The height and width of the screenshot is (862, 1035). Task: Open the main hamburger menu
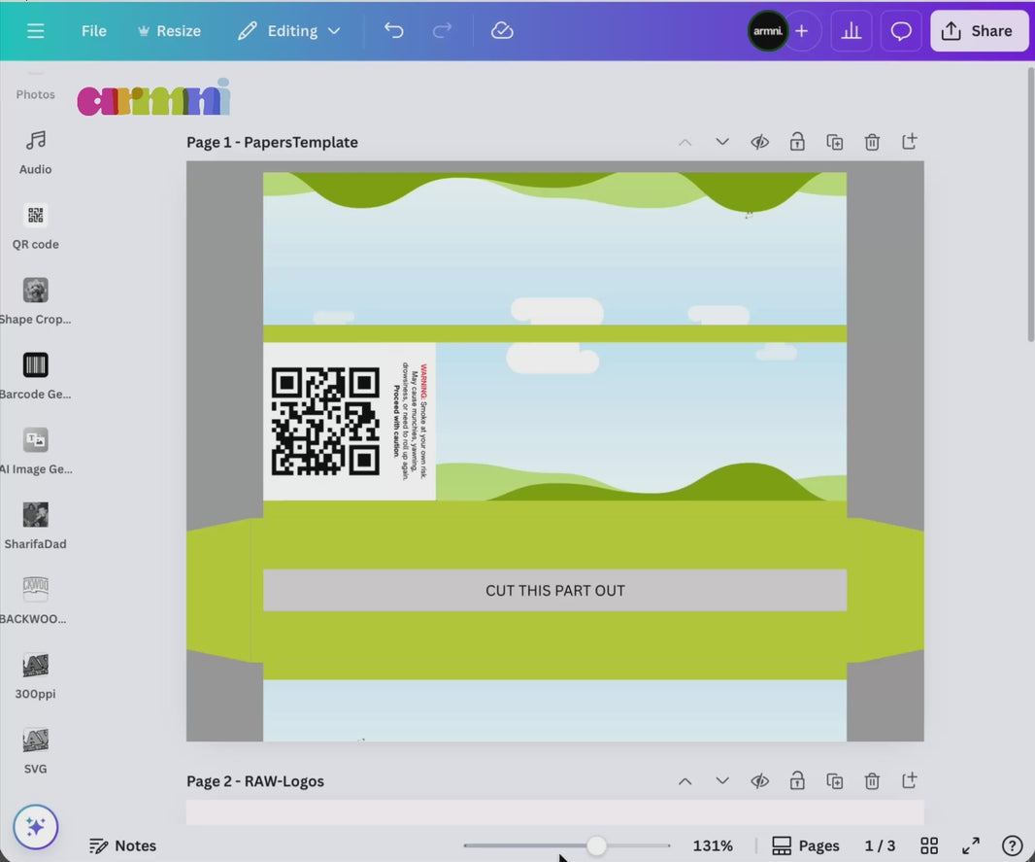(36, 31)
